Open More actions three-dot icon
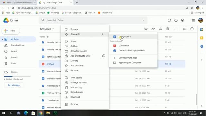This screenshot has width=206, height=116. 175,29
